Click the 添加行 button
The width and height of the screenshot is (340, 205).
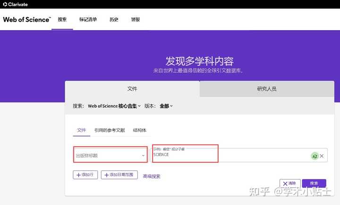point(85,175)
